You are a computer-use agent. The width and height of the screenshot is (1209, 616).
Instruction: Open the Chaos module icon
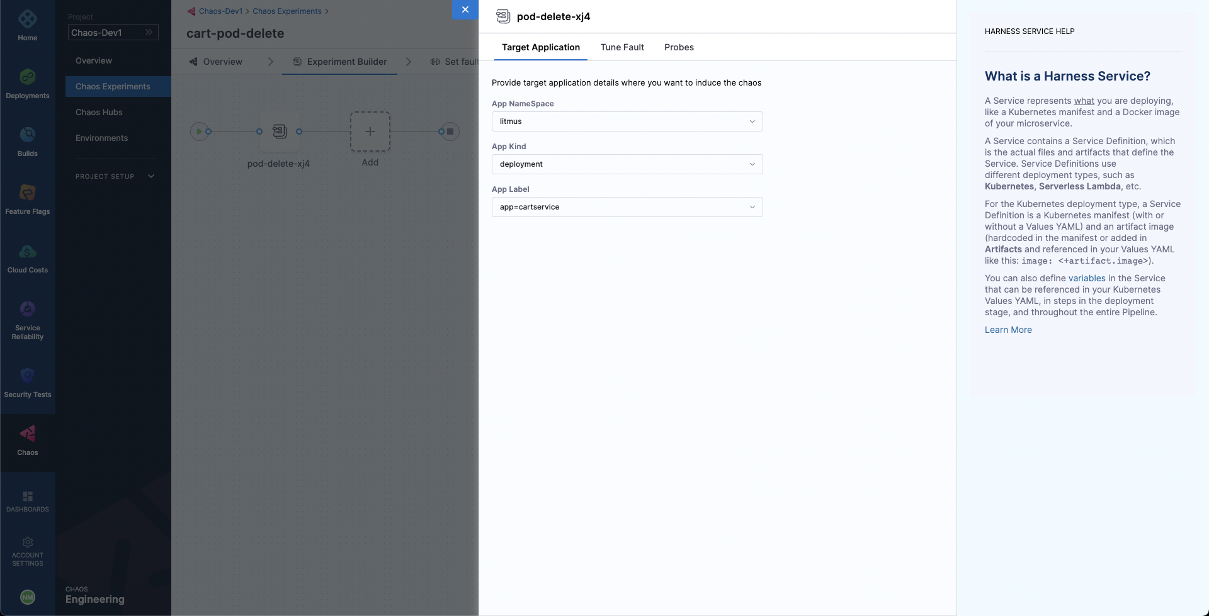click(28, 434)
